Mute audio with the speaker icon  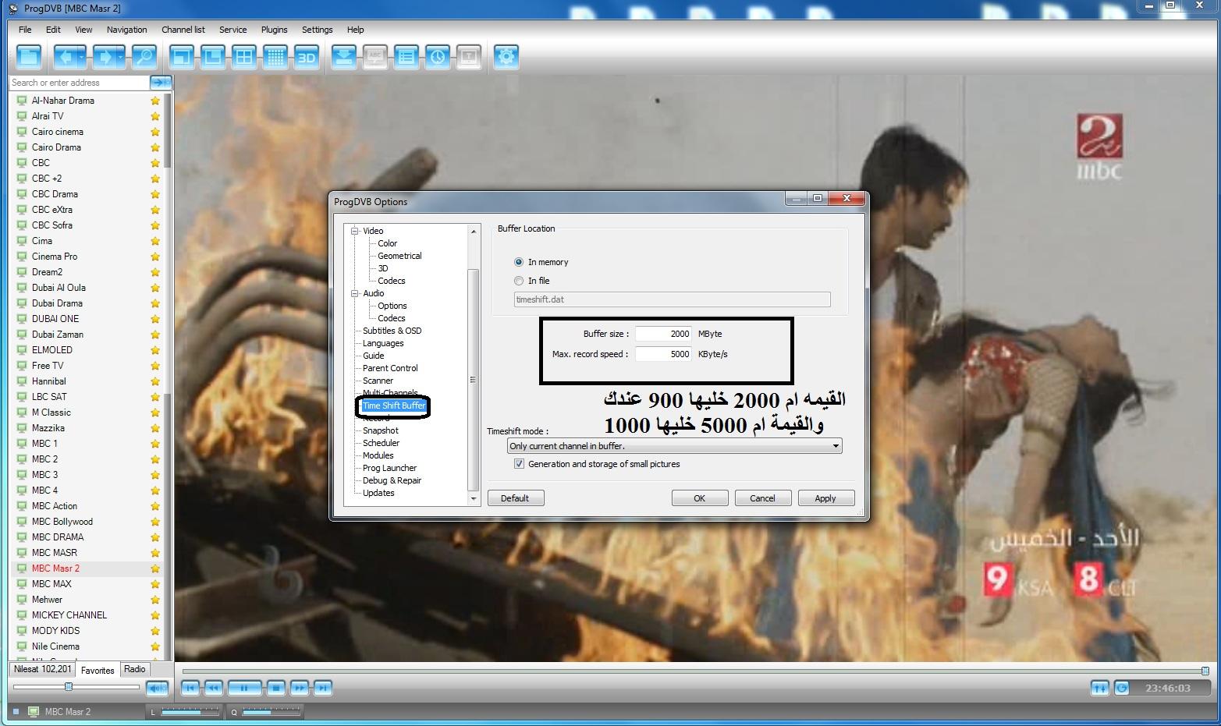[x=157, y=688]
